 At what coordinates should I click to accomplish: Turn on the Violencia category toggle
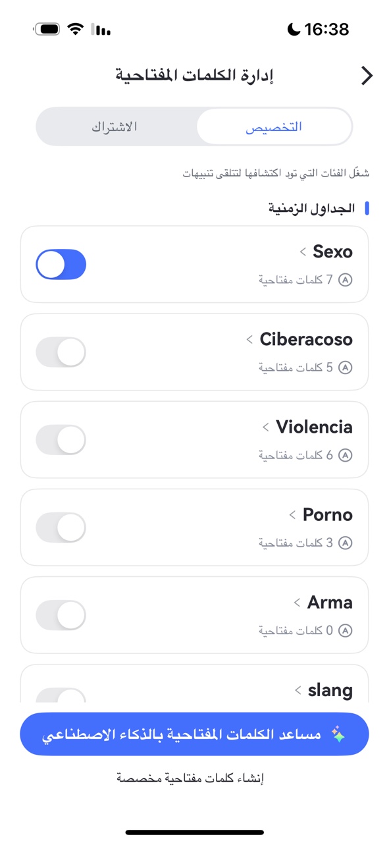(61, 439)
